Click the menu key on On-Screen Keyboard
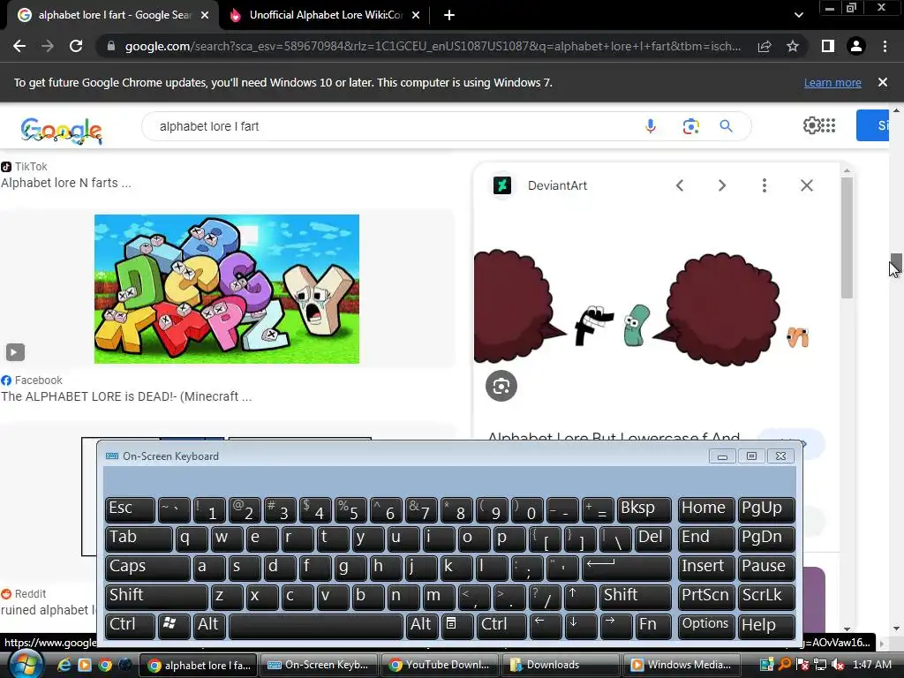The width and height of the screenshot is (904, 678). pos(456,626)
